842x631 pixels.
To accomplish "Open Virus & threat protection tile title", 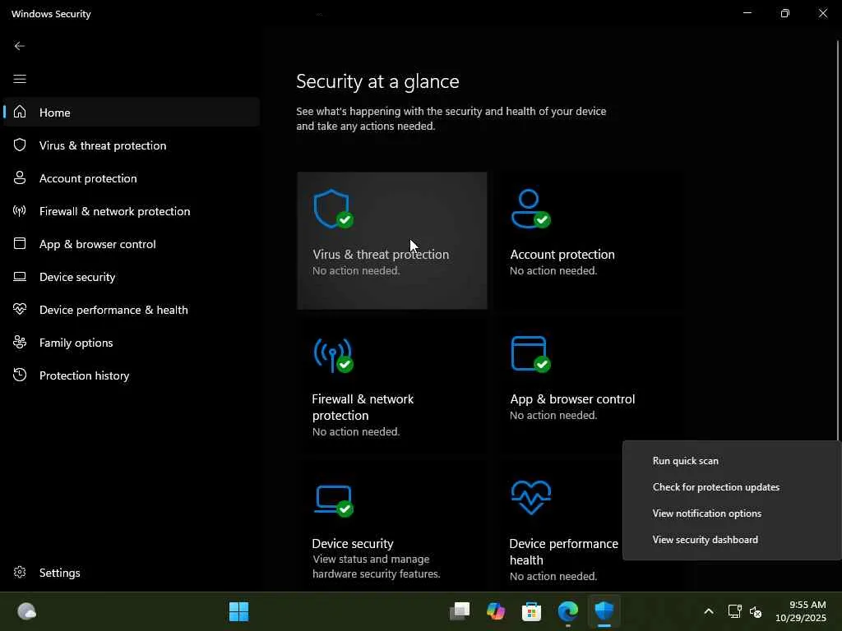I will pos(380,255).
